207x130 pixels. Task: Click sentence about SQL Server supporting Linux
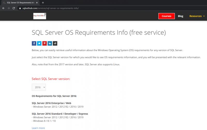[x=76, y=64]
